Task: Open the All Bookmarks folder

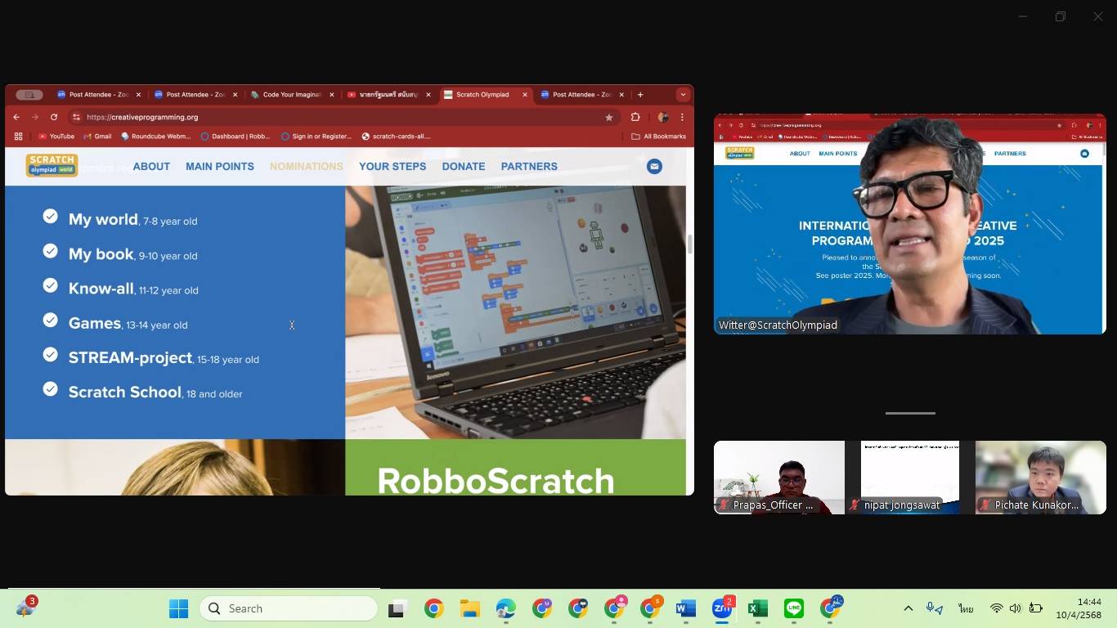Action: point(658,137)
